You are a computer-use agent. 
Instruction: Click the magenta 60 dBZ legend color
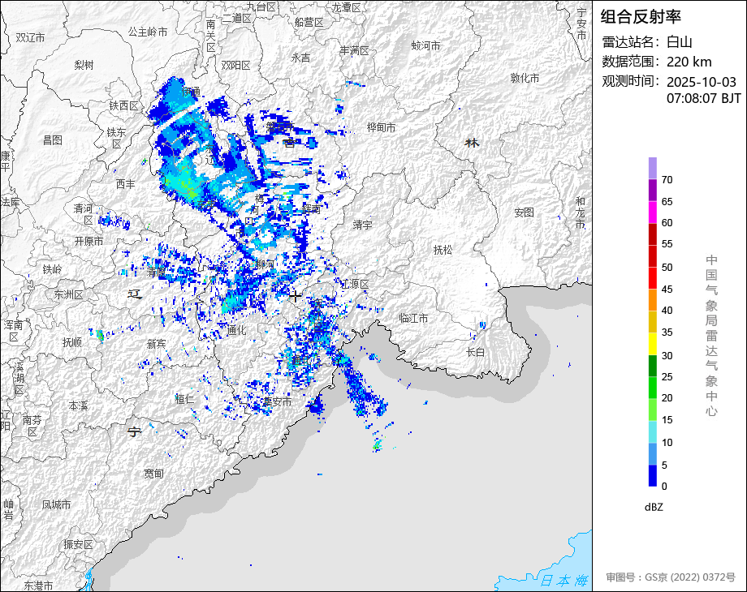point(653,212)
